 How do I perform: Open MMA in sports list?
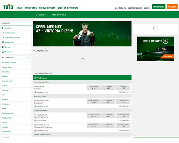point(16,109)
